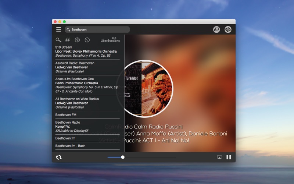The height and width of the screenshot is (184, 294).
Task: Close the window with red button
Action: (55, 22)
